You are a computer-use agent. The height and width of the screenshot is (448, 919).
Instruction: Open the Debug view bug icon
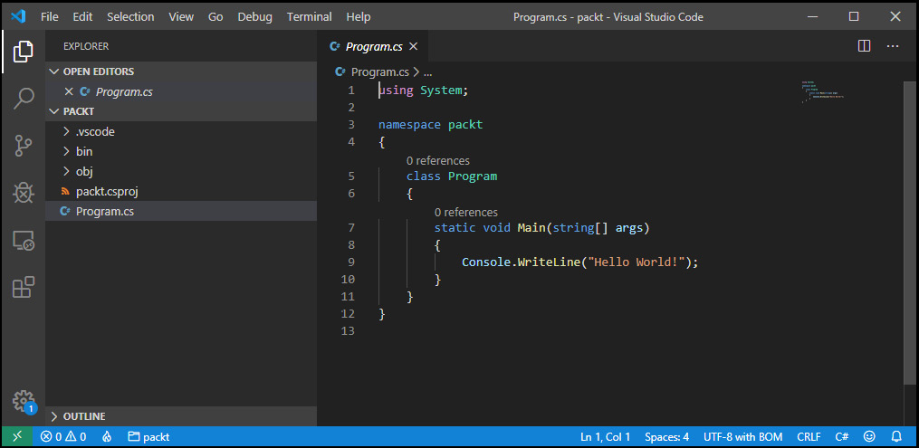coord(23,193)
